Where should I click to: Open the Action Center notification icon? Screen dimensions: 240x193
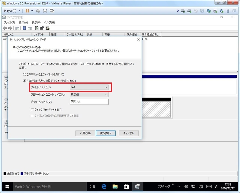201,187
